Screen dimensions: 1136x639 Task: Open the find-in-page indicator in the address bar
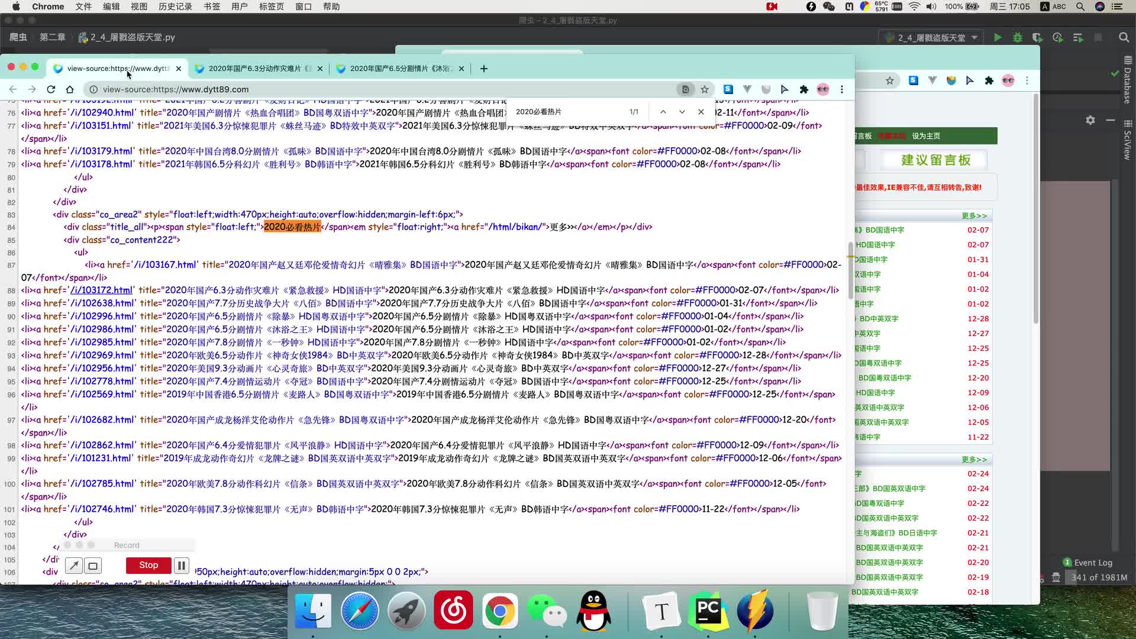[685, 89]
